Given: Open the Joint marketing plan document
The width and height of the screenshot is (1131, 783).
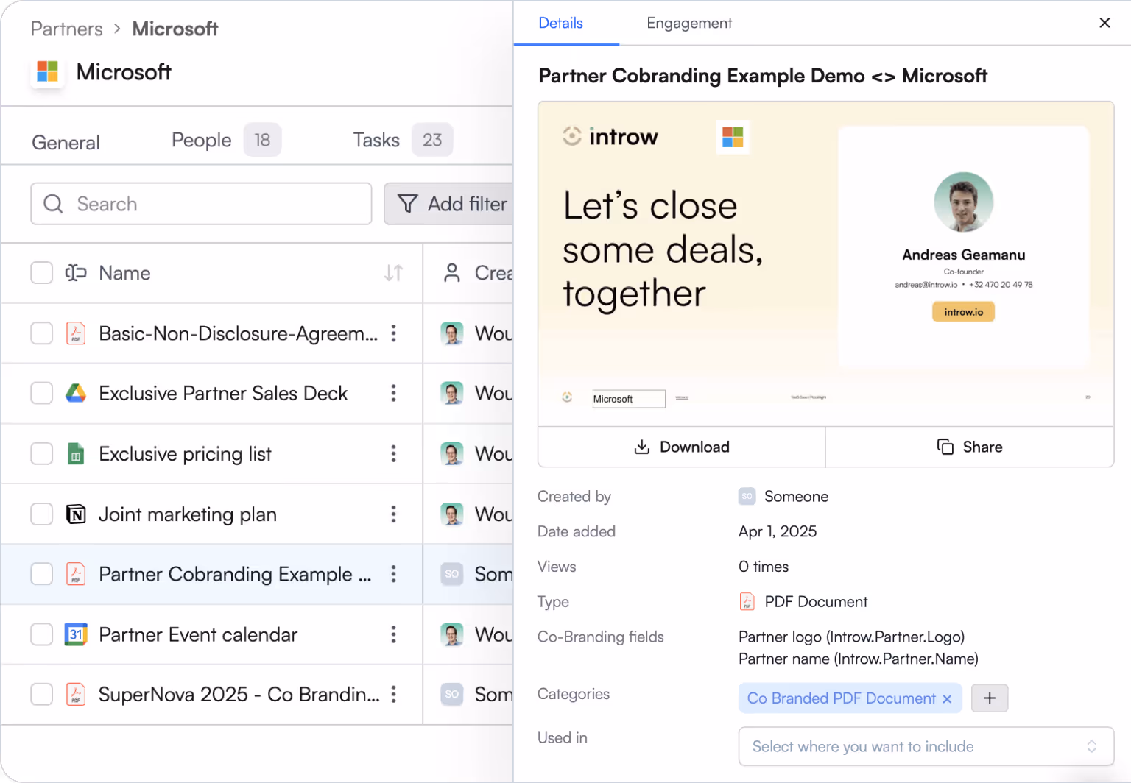Looking at the screenshot, I should [x=188, y=514].
